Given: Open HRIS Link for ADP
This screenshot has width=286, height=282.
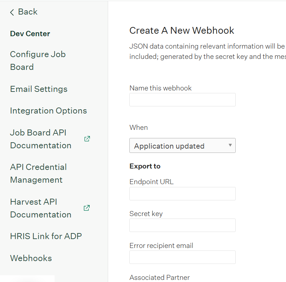Looking at the screenshot, I should [46, 236].
